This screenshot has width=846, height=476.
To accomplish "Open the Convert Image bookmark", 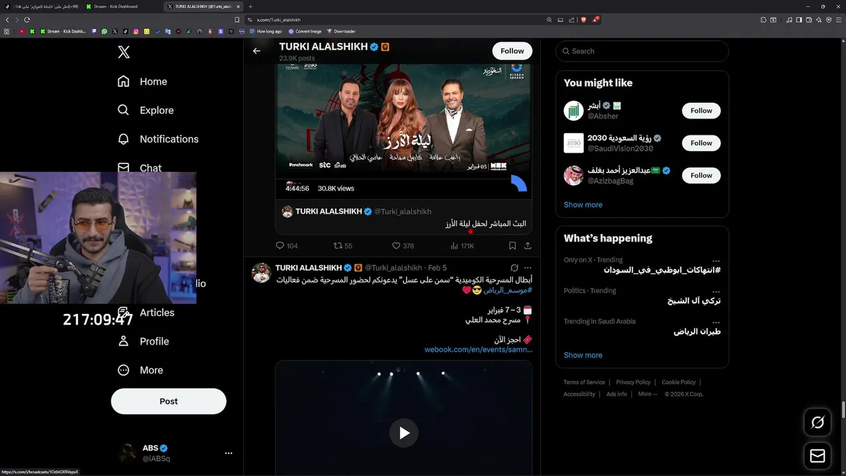I will (305, 31).
